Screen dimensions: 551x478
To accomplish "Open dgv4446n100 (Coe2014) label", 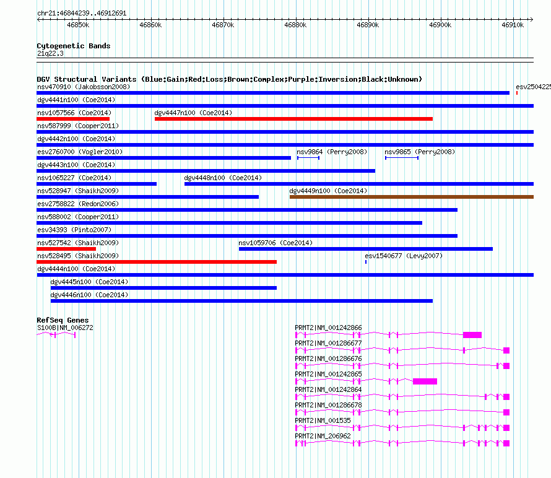I will click(x=89, y=295).
